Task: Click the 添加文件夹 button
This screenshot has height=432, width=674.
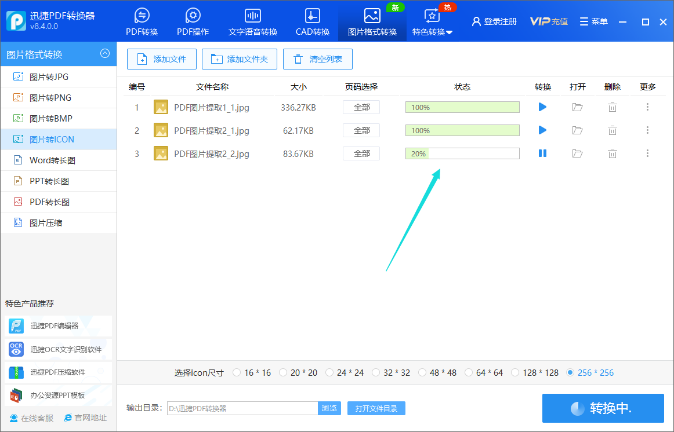Action: [x=240, y=59]
